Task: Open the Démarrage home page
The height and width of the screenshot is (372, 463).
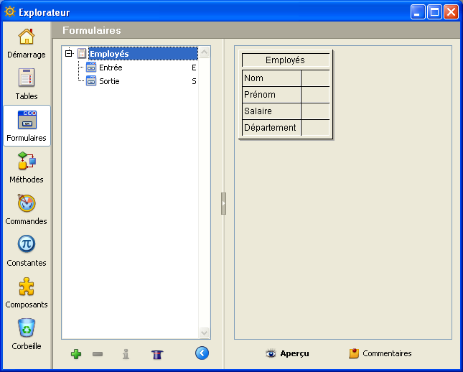Action: click(27, 43)
